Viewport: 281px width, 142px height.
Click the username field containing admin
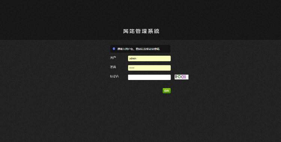149,58
